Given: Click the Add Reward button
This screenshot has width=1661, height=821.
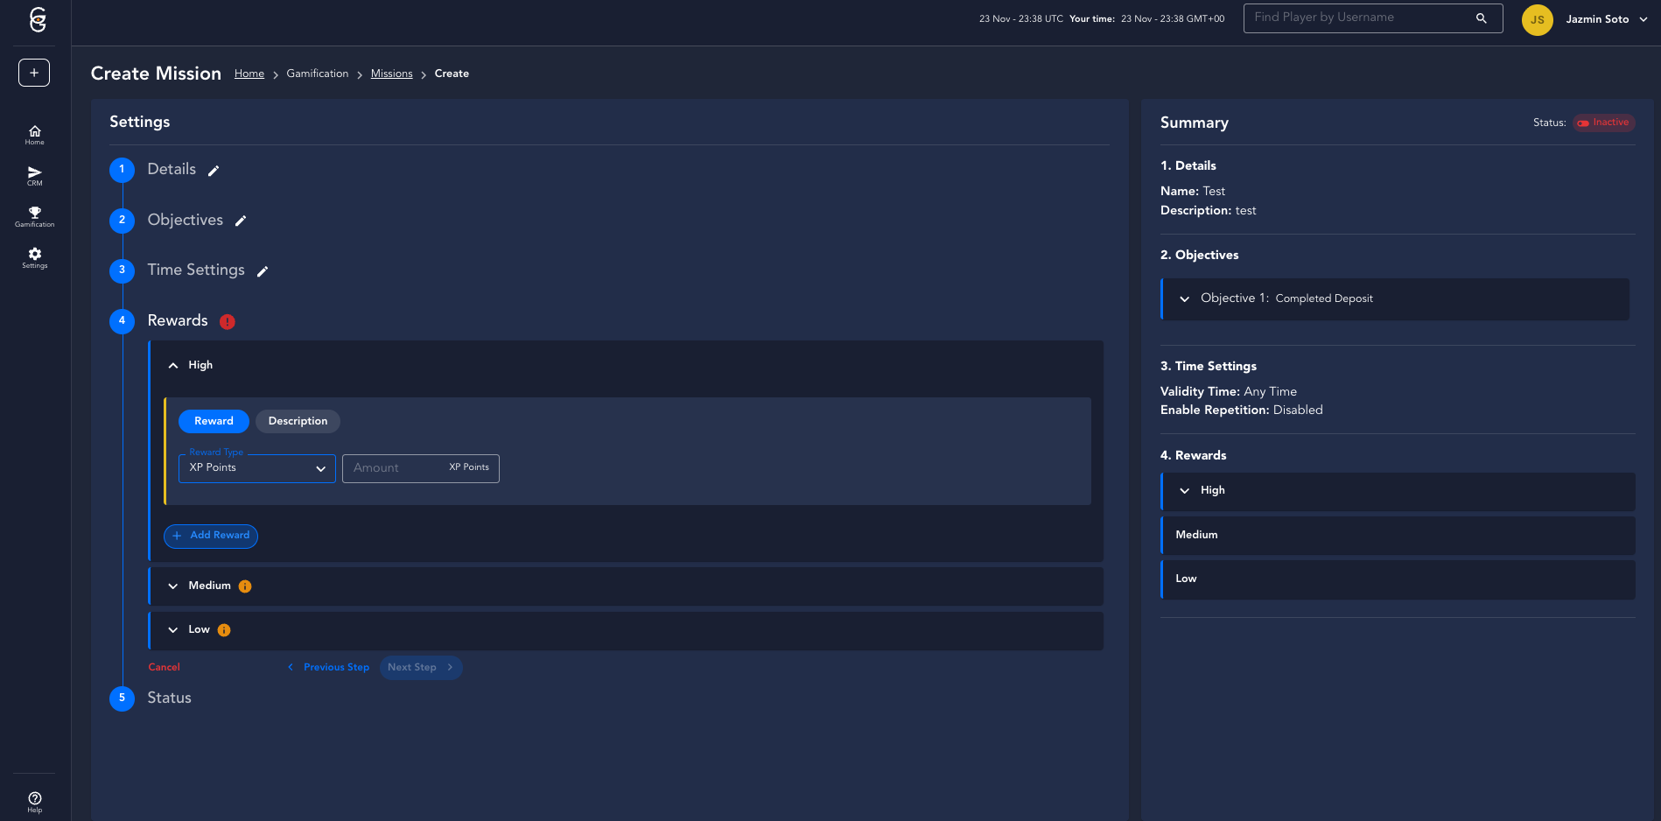Looking at the screenshot, I should pyautogui.click(x=211, y=536).
